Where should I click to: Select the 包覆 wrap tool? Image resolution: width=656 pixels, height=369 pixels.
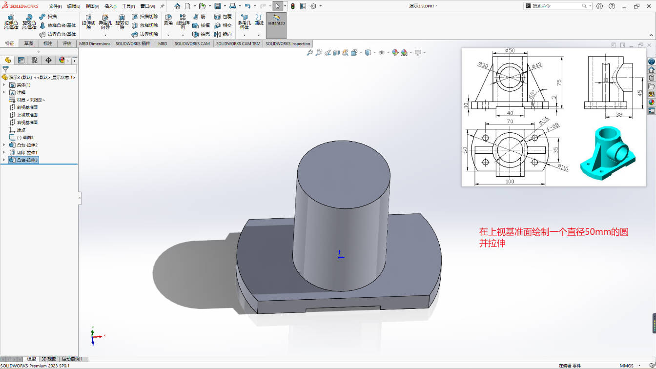pyautogui.click(x=223, y=17)
